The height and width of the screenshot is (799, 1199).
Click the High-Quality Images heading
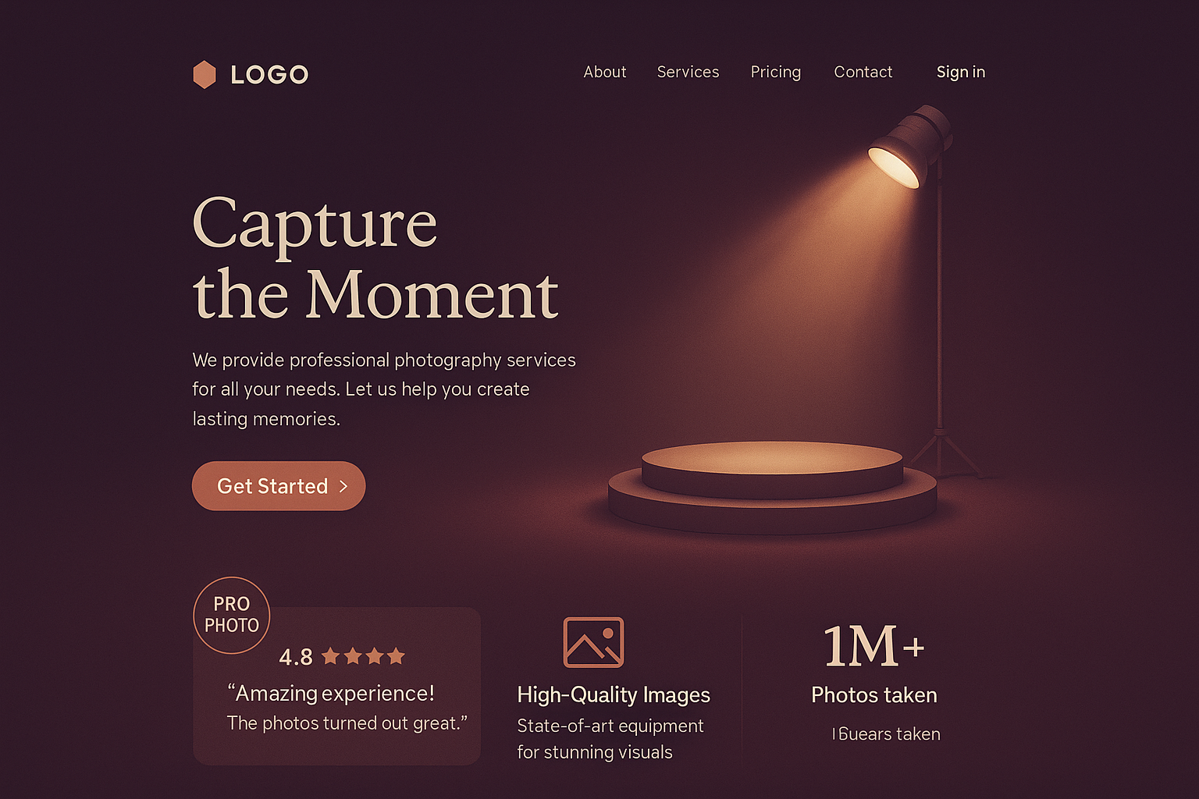(614, 694)
